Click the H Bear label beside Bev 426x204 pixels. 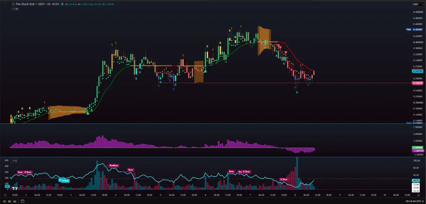click(247, 172)
